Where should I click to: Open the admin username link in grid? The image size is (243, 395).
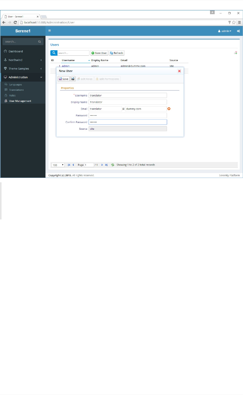[66, 66]
